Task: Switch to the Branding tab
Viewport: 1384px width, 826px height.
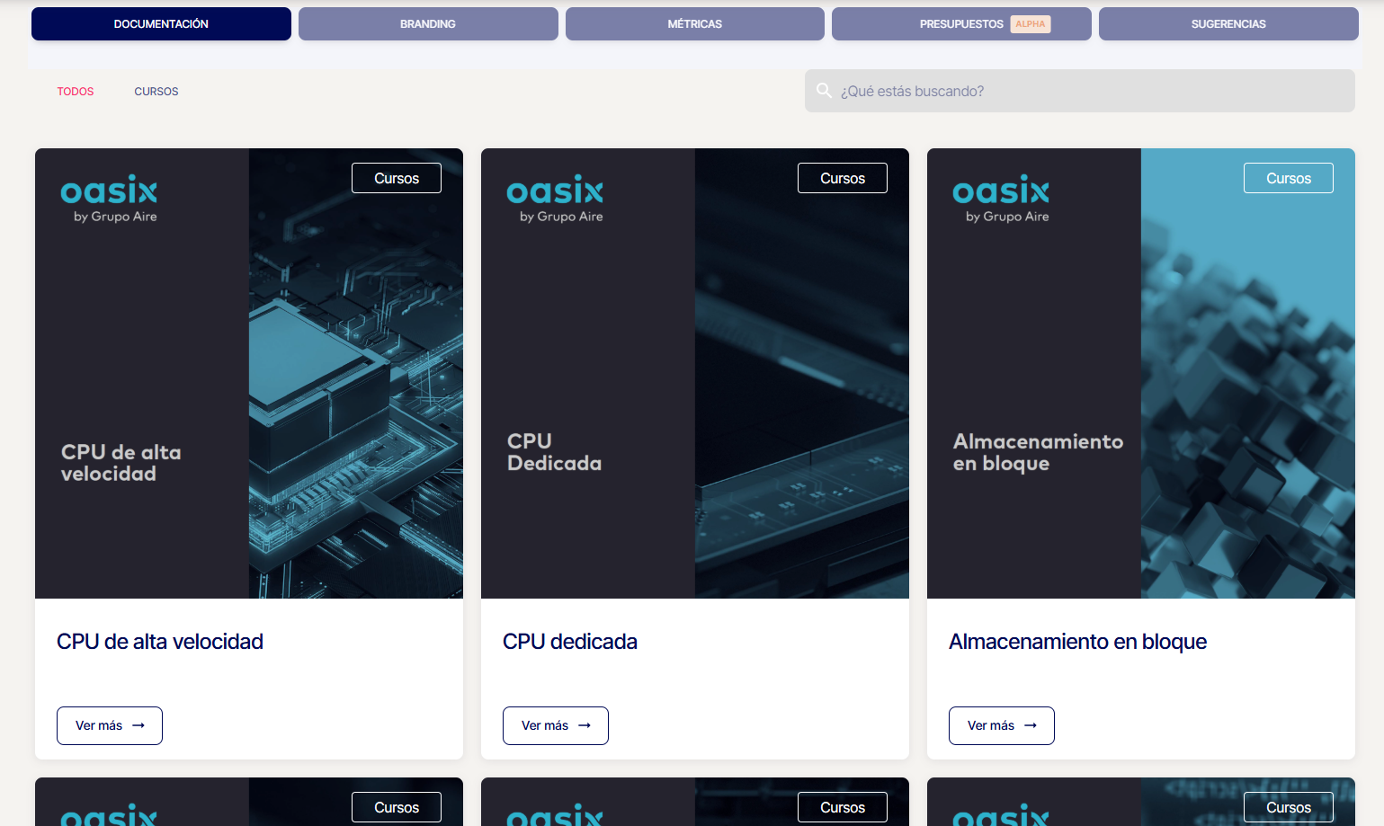Action: coord(428,24)
